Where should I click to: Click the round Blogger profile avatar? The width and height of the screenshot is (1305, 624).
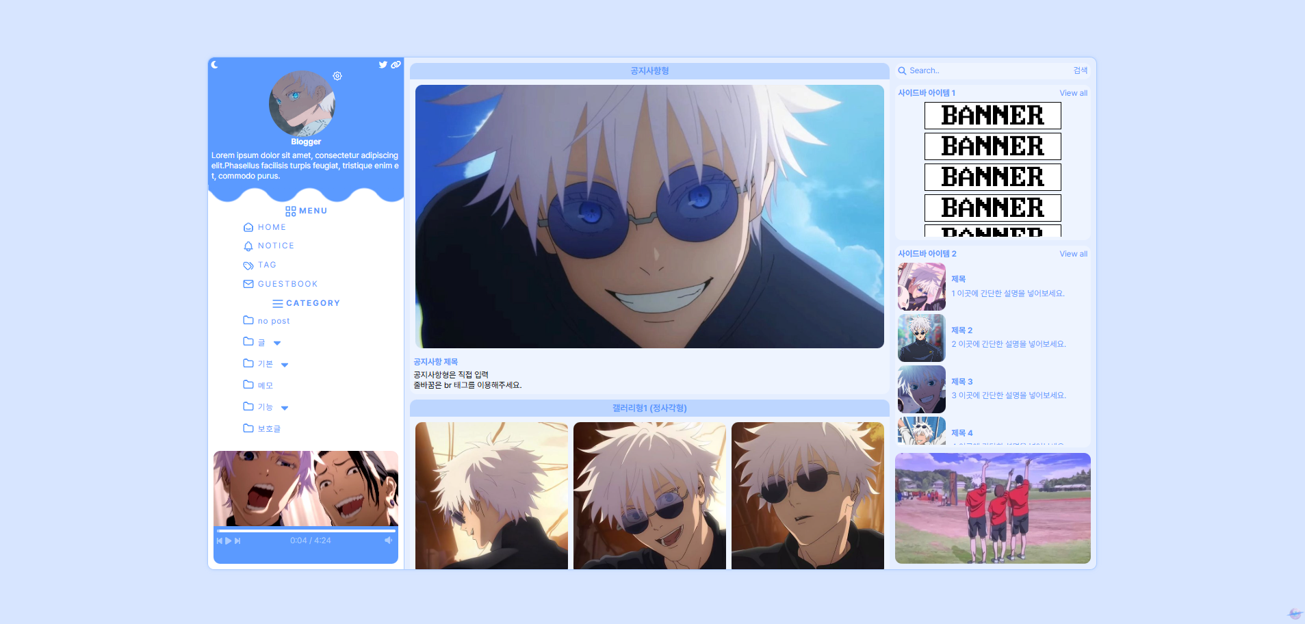[302, 103]
